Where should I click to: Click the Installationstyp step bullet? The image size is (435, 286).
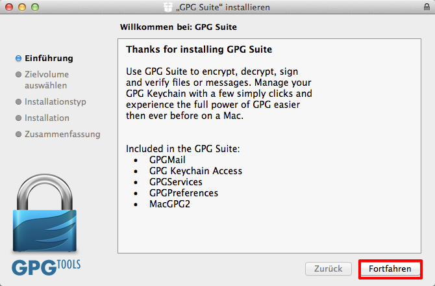[x=18, y=102]
